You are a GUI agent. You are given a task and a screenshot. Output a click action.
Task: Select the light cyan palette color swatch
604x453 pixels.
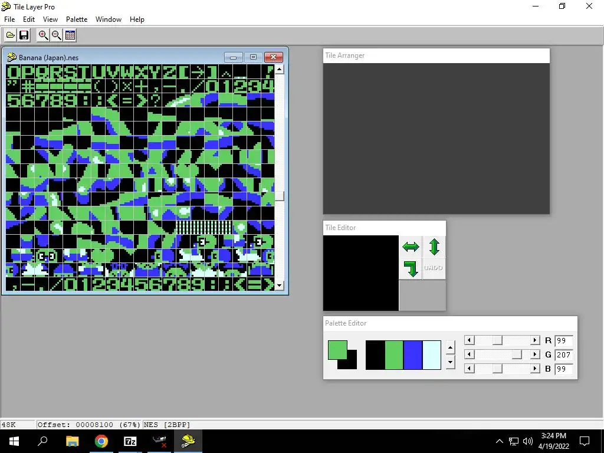click(432, 354)
